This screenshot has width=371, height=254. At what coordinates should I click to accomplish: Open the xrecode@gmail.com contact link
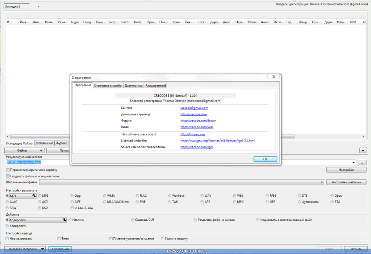pyautogui.click(x=194, y=108)
